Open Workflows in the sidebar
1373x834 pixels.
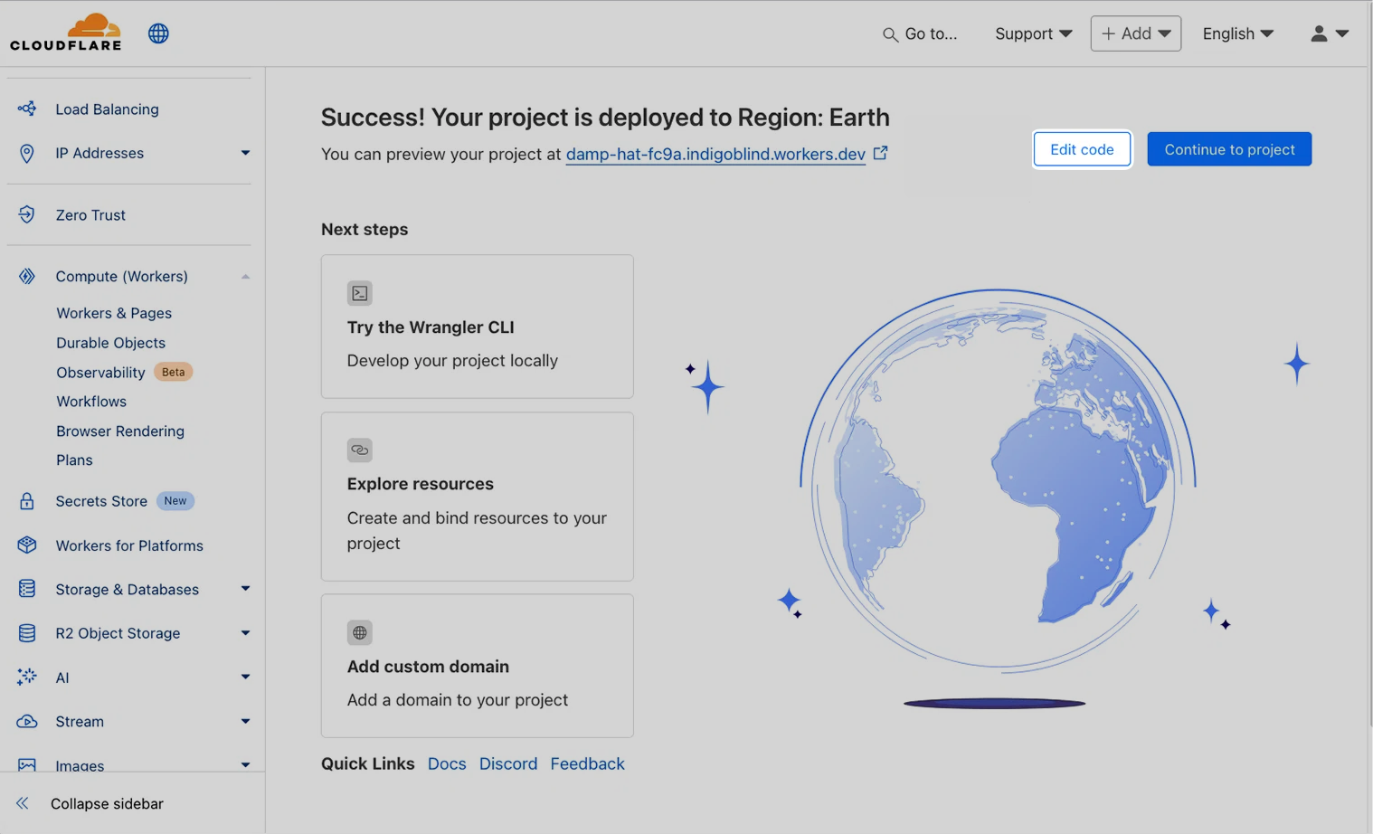tap(91, 402)
